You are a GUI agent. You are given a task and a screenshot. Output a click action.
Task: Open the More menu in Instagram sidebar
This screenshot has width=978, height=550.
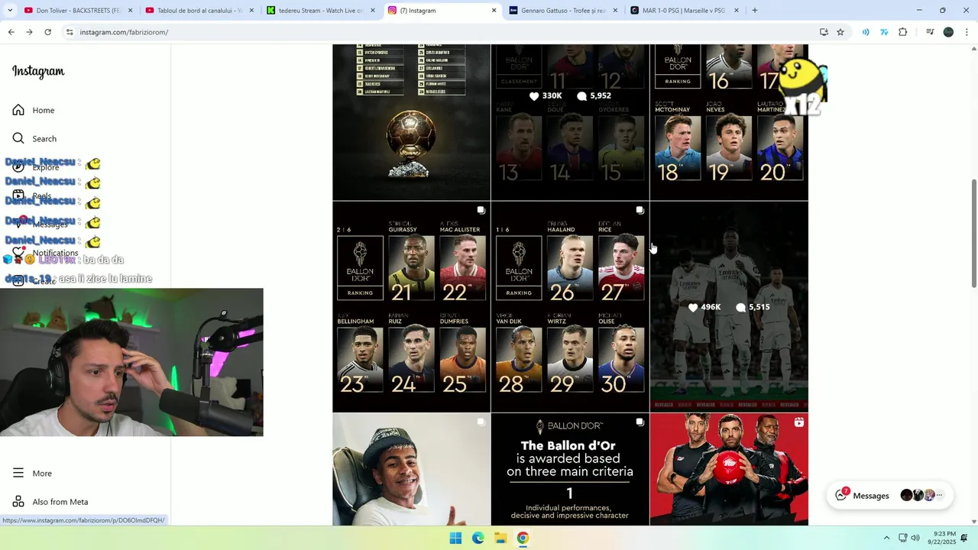click(x=32, y=473)
